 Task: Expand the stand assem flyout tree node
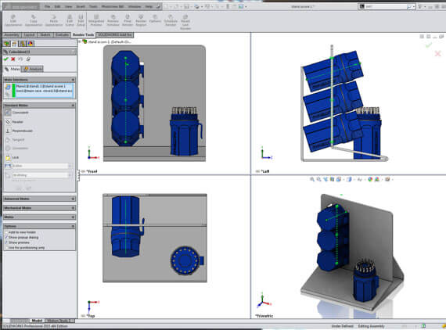point(80,41)
